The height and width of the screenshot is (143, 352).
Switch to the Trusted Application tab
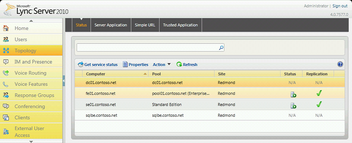[x=180, y=25]
